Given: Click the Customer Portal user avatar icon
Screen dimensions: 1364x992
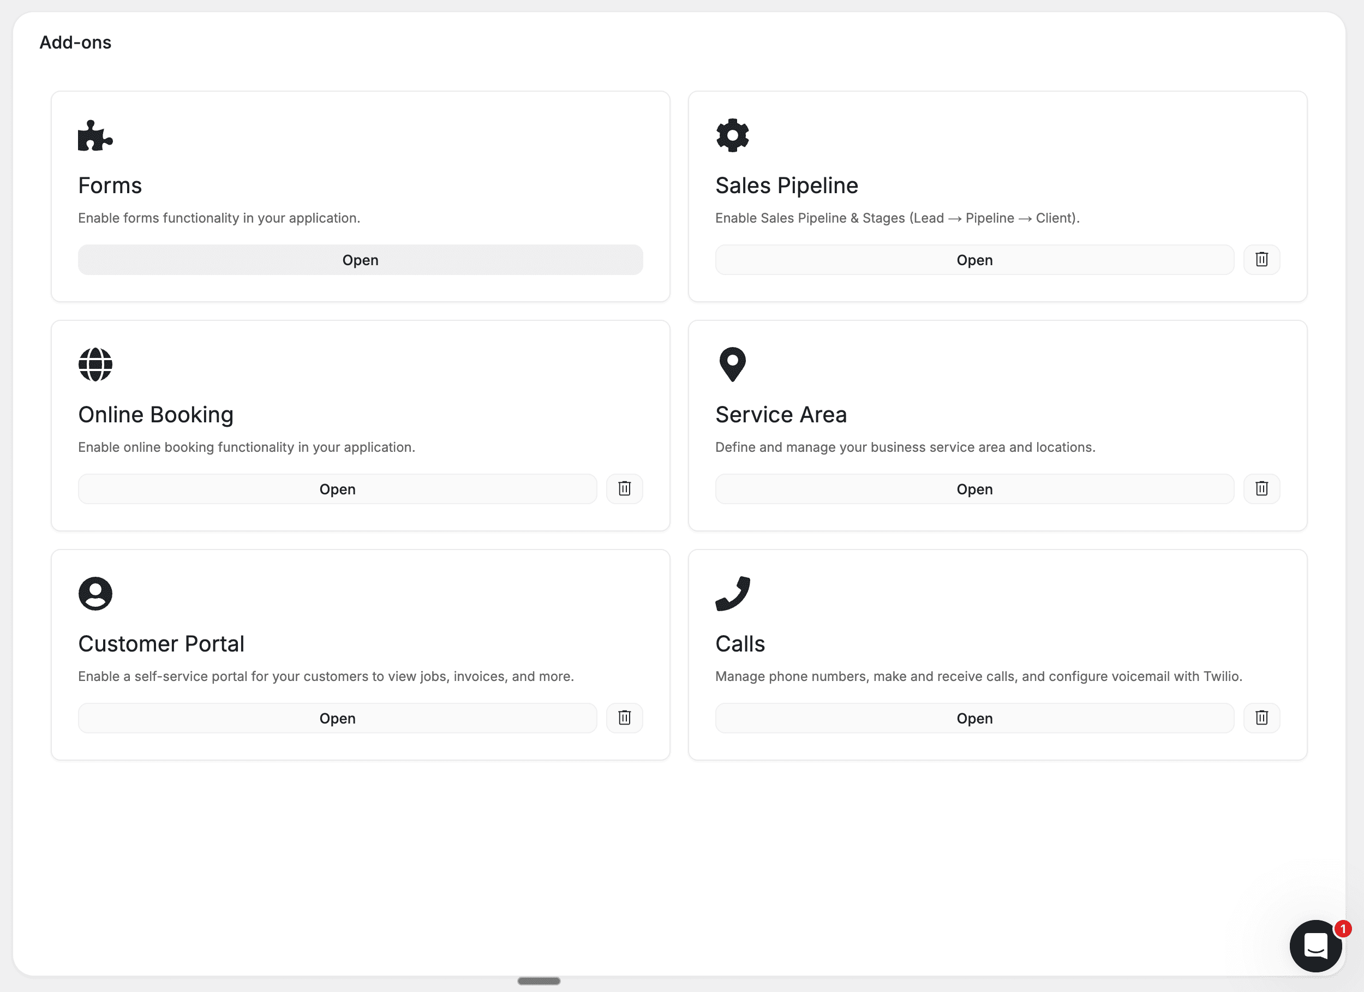Looking at the screenshot, I should tap(95, 593).
